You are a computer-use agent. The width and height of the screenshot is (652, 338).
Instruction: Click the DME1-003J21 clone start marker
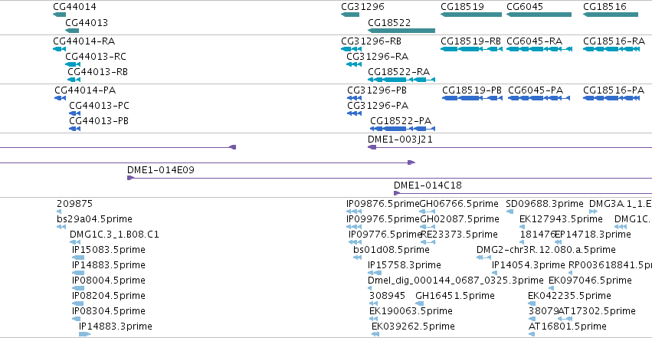coord(372,147)
